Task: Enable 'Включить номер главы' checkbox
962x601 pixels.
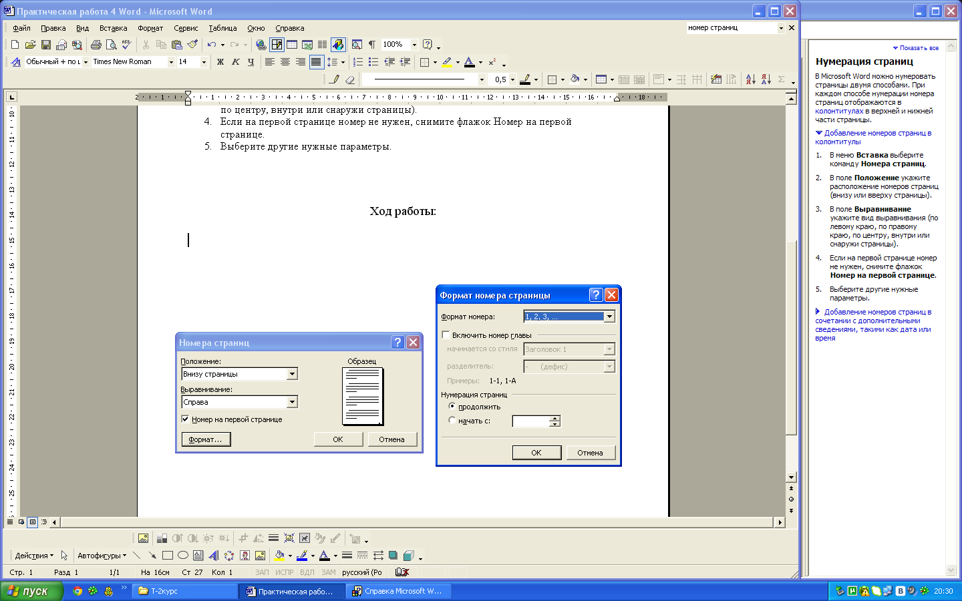Action: click(446, 335)
